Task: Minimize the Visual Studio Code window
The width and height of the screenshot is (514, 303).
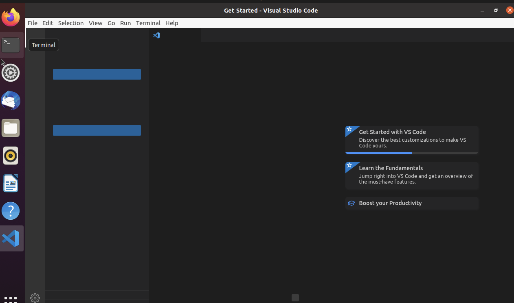Action: point(482,11)
